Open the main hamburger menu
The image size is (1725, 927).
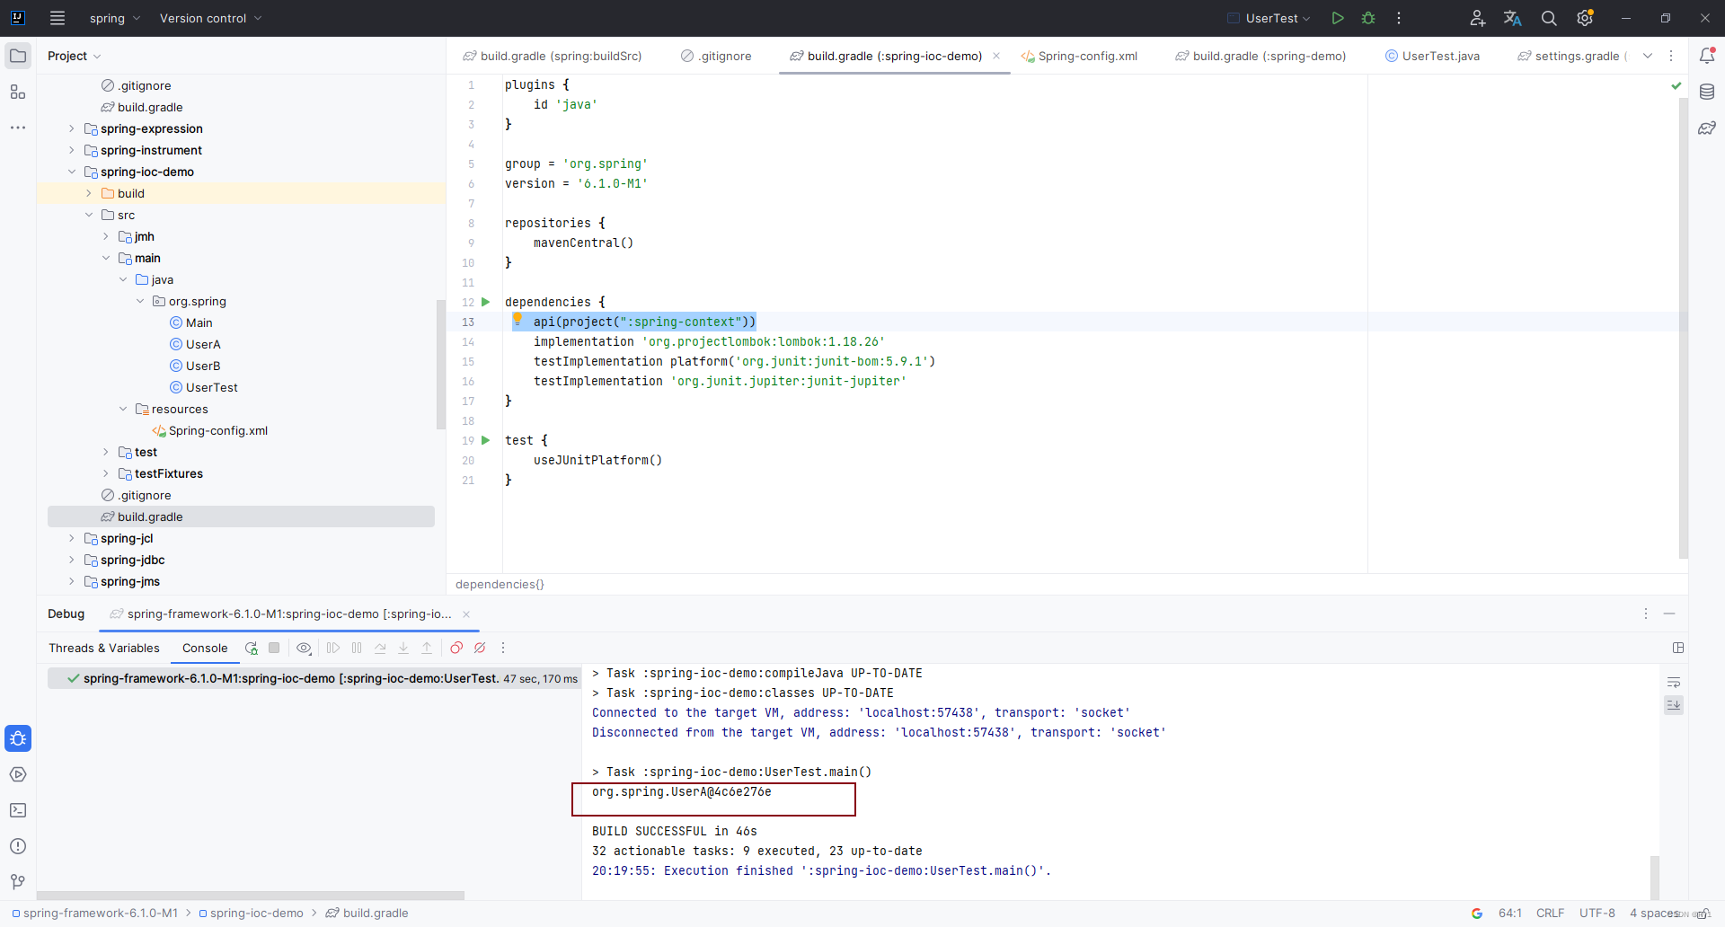pyautogui.click(x=57, y=18)
